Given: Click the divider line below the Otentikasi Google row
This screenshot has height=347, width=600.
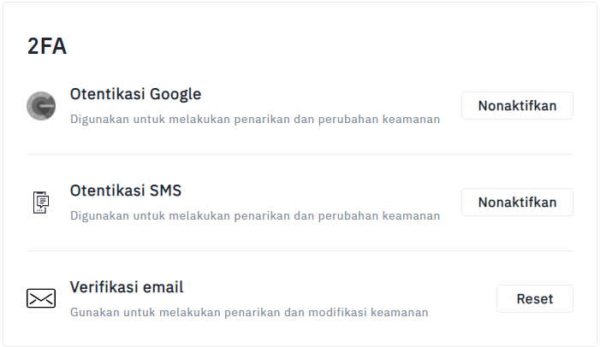Looking at the screenshot, I should [x=300, y=155].
